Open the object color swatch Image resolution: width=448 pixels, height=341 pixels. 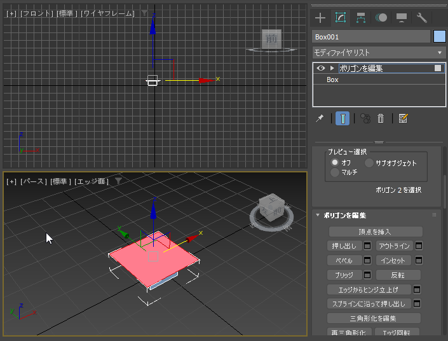(x=440, y=37)
